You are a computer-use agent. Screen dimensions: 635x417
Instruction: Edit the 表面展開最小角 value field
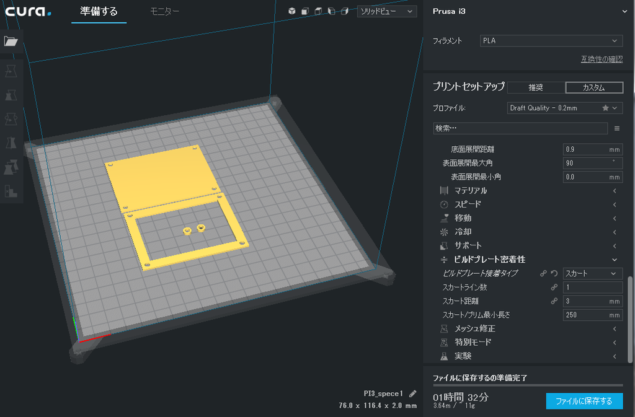[593, 177]
